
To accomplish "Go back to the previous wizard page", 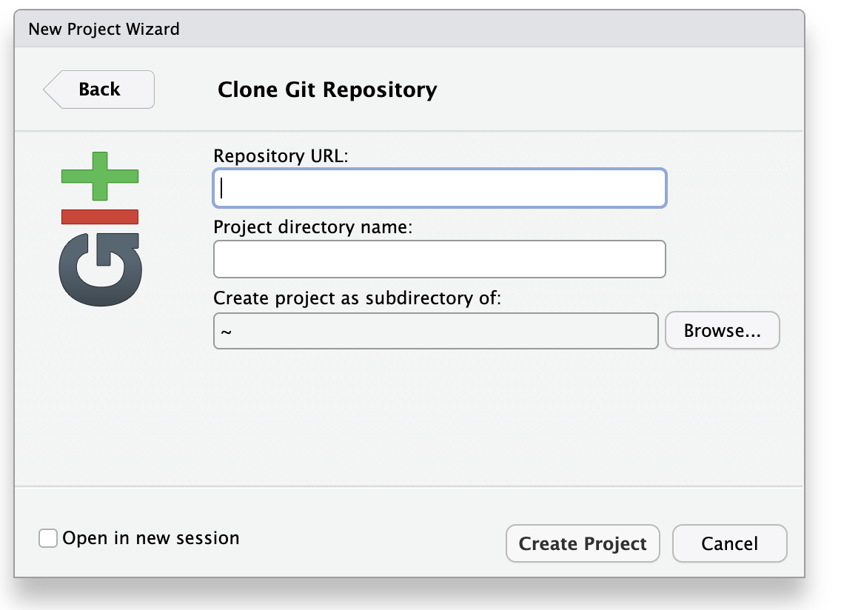I will (x=99, y=90).
